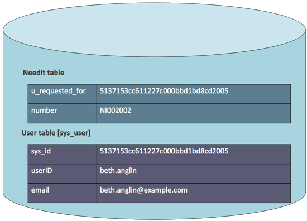Click empty area right of email address
Viewport: 307px width, 221px height.
tap(239, 193)
